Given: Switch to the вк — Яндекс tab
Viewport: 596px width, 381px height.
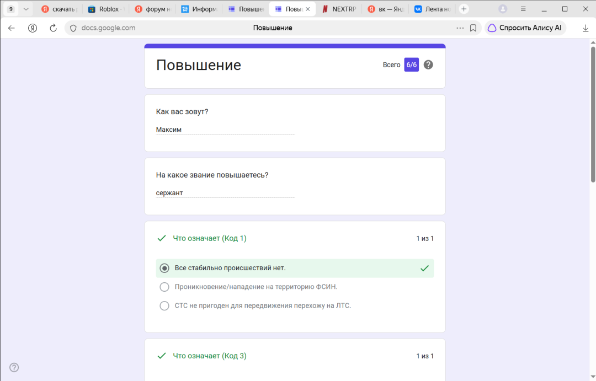Looking at the screenshot, I should [x=386, y=9].
